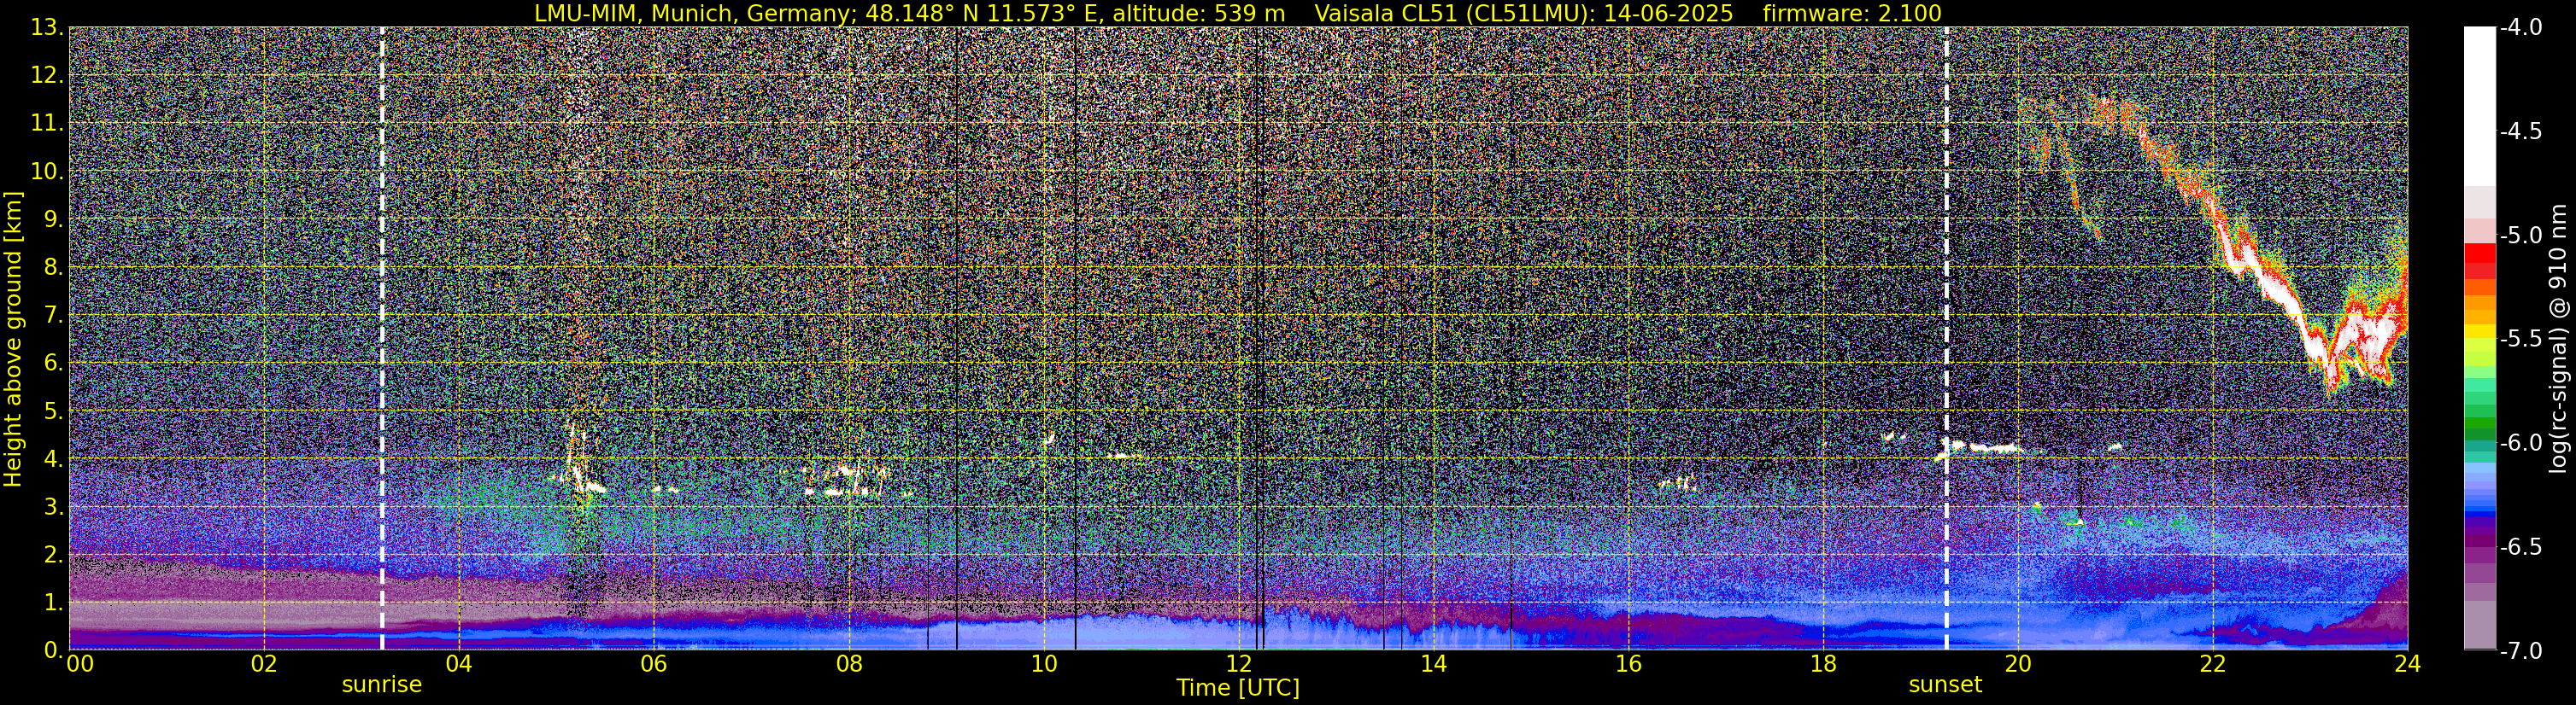The image size is (2576, 705).
Task: Click the '3.' height axis tick label
Action: 54,507
